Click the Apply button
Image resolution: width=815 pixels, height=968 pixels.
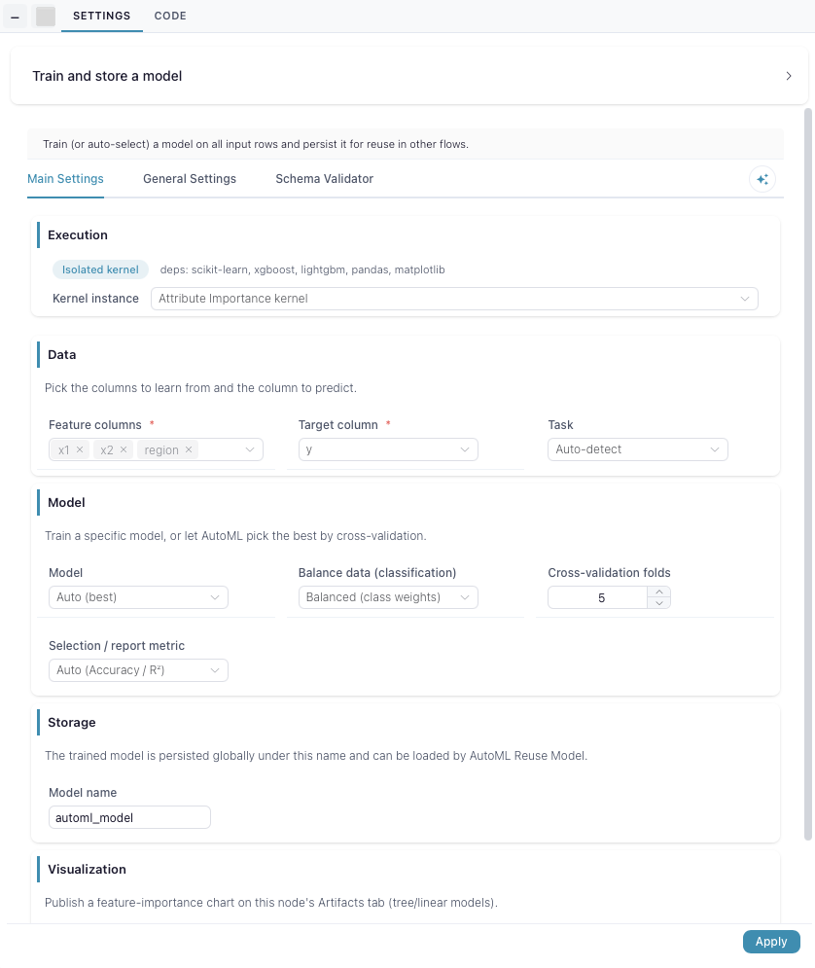(x=771, y=942)
